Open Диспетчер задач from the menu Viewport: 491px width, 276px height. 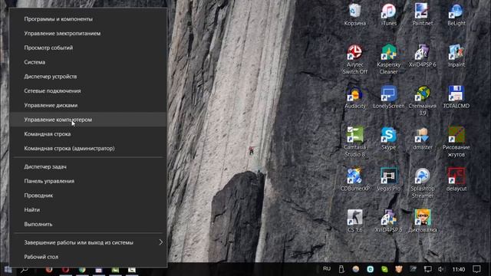tap(88, 167)
